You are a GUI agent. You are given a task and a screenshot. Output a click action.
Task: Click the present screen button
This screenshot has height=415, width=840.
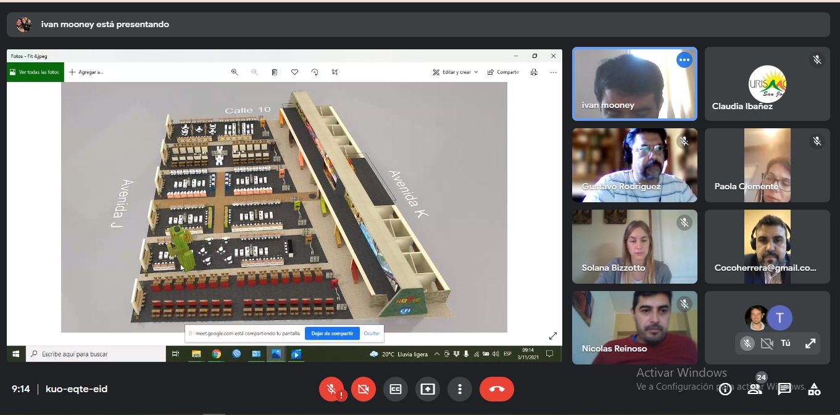(x=428, y=389)
